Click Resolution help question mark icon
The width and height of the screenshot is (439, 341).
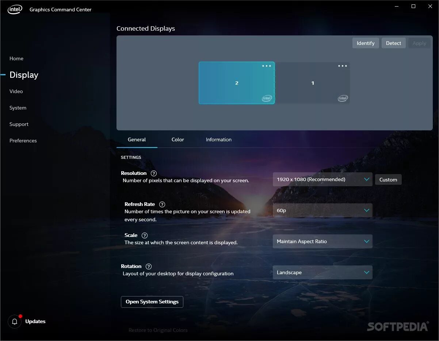pyautogui.click(x=154, y=173)
